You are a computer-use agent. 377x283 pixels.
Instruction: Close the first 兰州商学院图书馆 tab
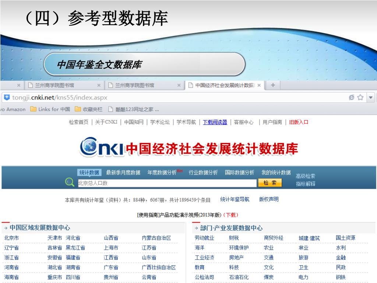click(x=99, y=85)
